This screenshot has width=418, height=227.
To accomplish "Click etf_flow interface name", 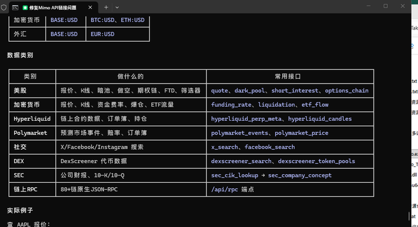I will pos(315,105).
